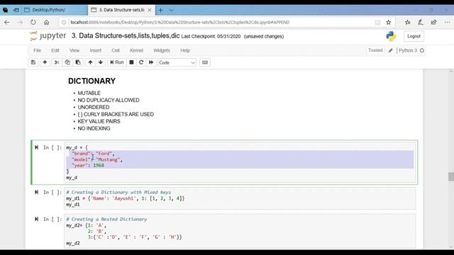Open the File menu
The width and height of the screenshot is (454, 255).
tap(38, 50)
